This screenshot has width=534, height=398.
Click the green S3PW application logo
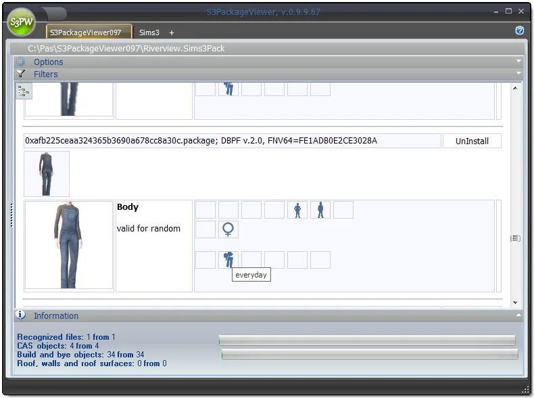coord(21,22)
